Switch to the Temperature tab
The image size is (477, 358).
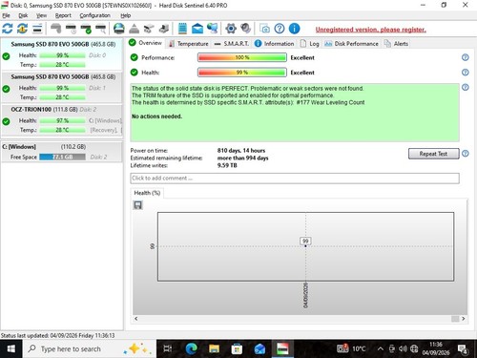click(x=188, y=44)
